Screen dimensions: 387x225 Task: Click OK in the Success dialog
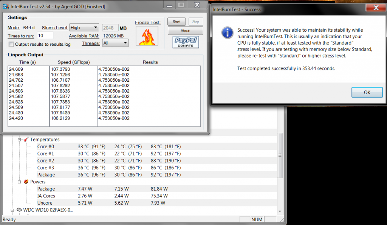pos(367,92)
